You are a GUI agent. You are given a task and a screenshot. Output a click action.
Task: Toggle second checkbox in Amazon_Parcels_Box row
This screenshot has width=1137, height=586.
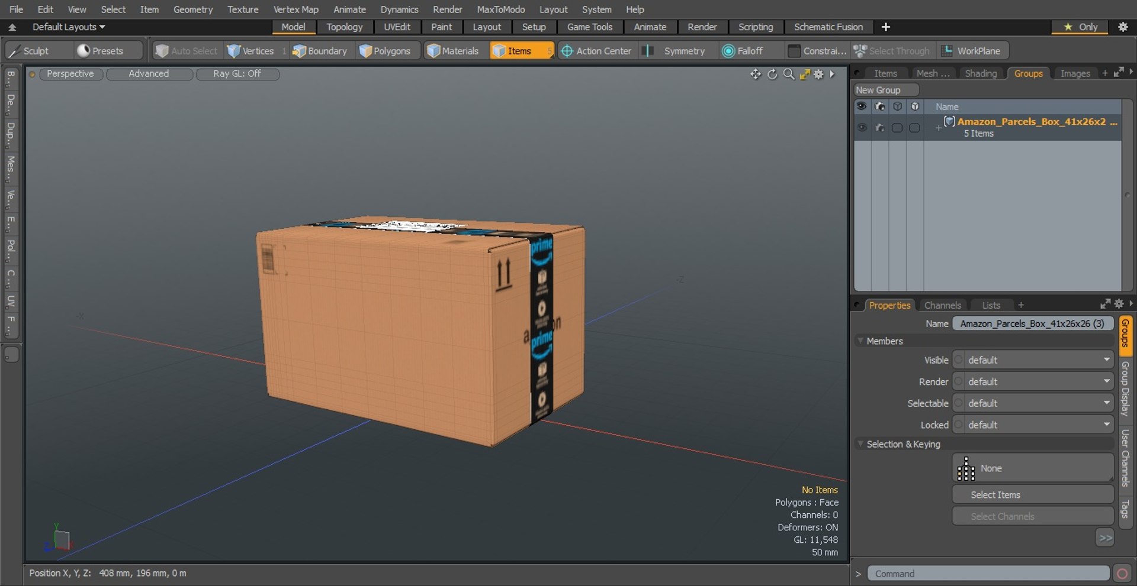914,128
